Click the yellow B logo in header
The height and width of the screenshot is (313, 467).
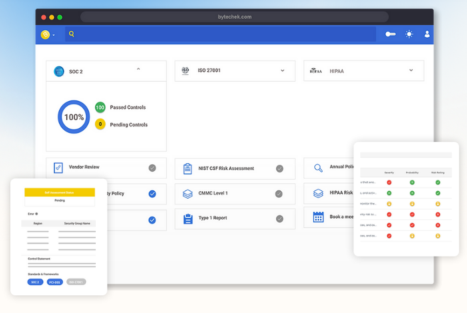point(45,35)
